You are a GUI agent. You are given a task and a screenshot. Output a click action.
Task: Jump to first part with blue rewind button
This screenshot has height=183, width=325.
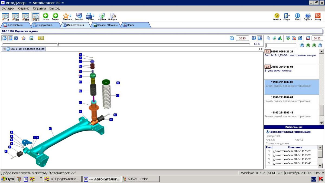point(302,45)
